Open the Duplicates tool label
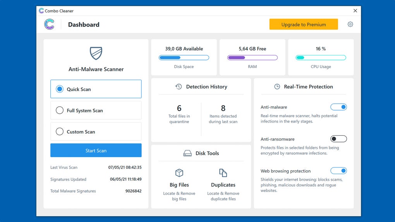 223,185
